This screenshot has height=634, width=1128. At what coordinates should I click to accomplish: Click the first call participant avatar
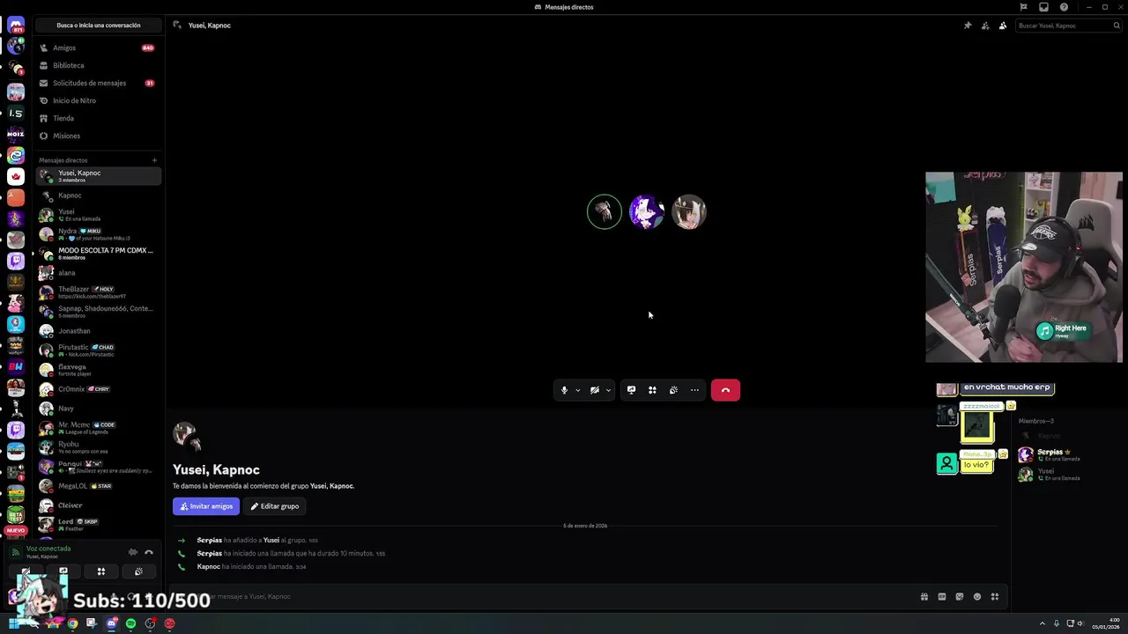coord(605,211)
